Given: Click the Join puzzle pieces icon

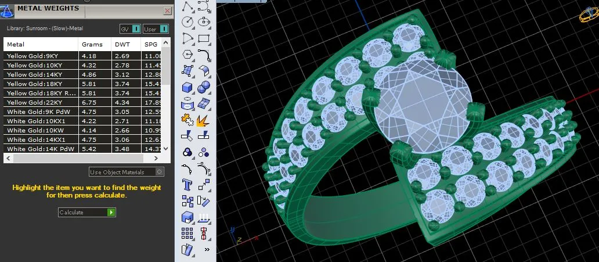Looking at the screenshot, I should click(x=187, y=120).
